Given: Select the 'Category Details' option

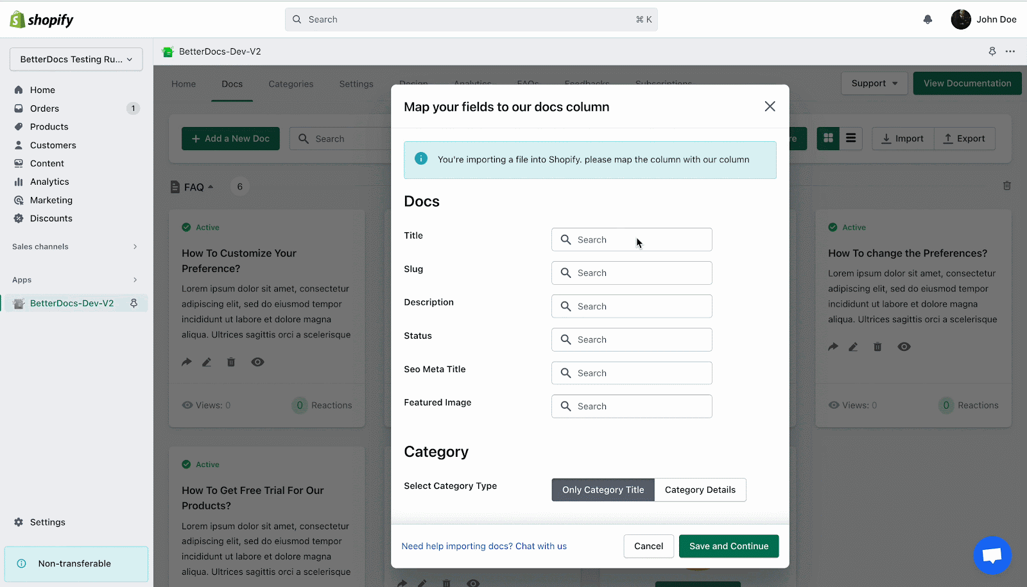Looking at the screenshot, I should point(700,489).
